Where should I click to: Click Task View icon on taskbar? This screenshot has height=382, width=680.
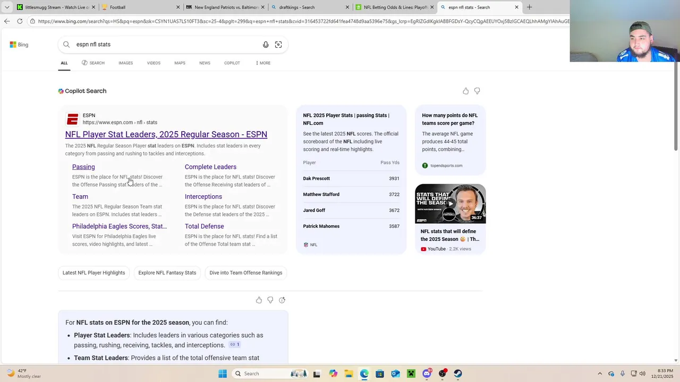(317, 374)
